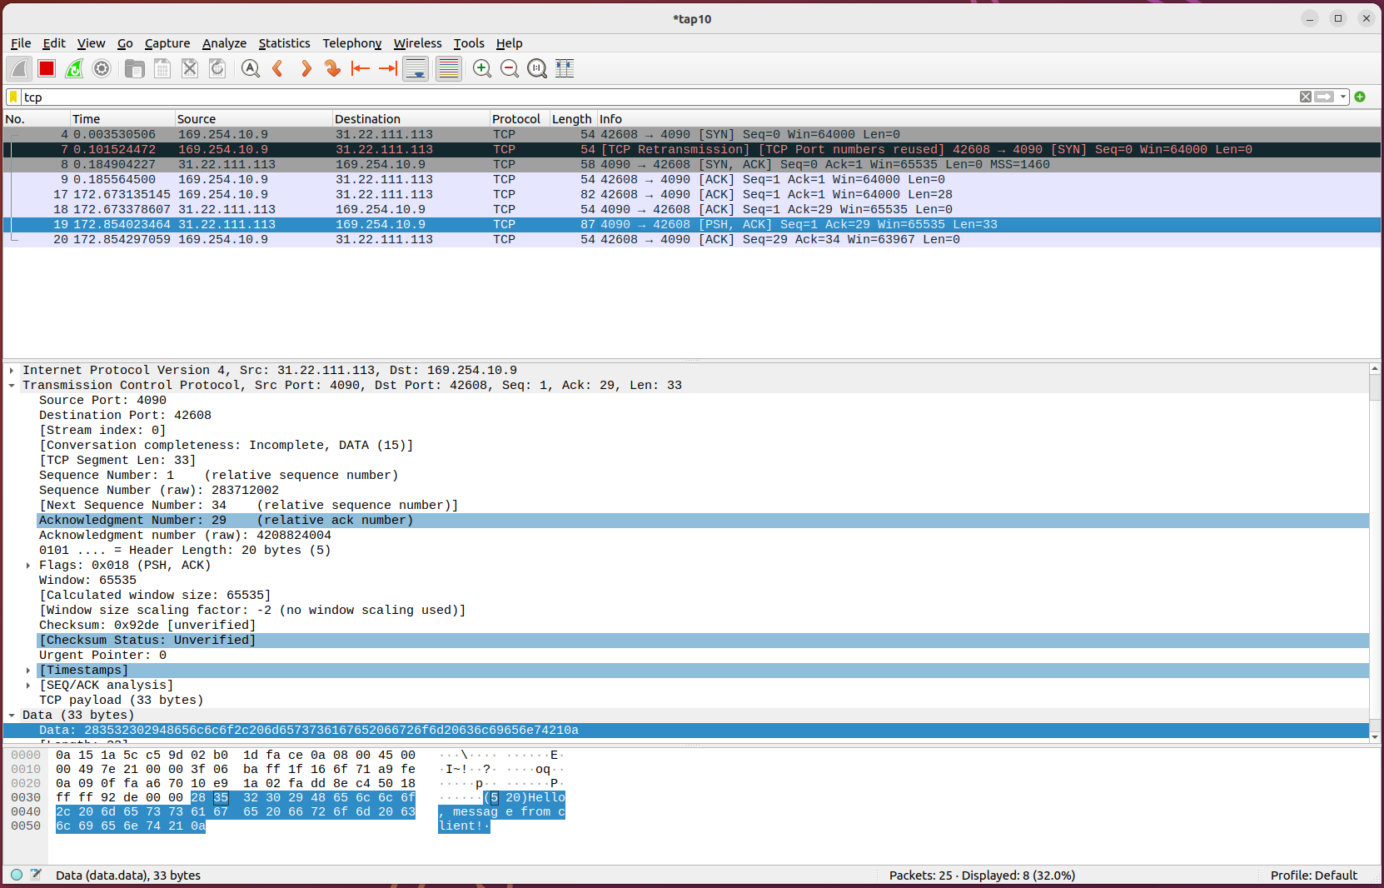Open capture file properties status bar icon
Screen dimensions: 1384x888
36,875
